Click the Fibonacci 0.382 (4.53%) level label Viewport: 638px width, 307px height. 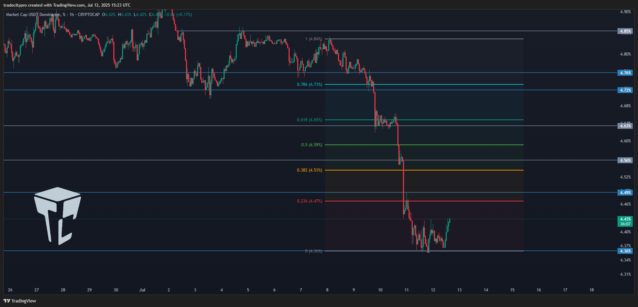(x=309, y=170)
